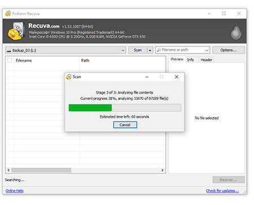Viewport: 254px width, 205px height.
Task: Click the Intel Core i5-6500 CPU system info line
Action: [x=87, y=37]
